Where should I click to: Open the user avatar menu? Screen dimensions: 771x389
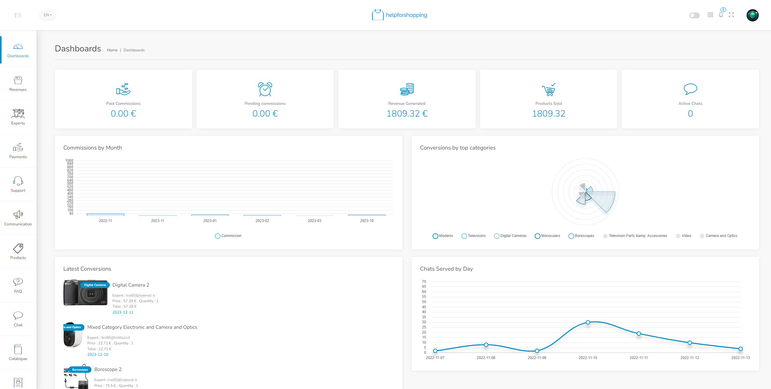pyautogui.click(x=752, y=15)
